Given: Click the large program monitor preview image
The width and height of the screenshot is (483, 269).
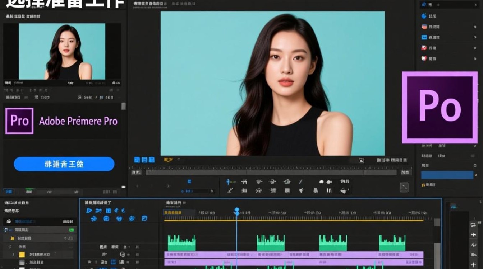Looking at the screenshot, I should click(x=272, y=83).
